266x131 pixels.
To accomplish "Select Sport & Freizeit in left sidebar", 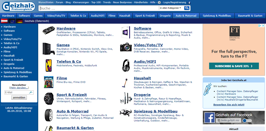I will pos(13,60).
